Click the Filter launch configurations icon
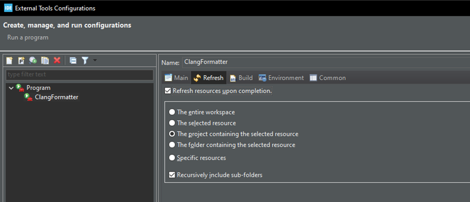470x202 pixels. (85, 61)
